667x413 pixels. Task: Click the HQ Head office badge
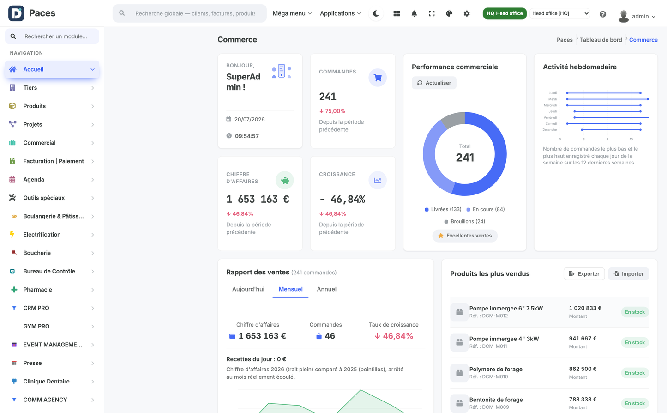tap(505, 13)
